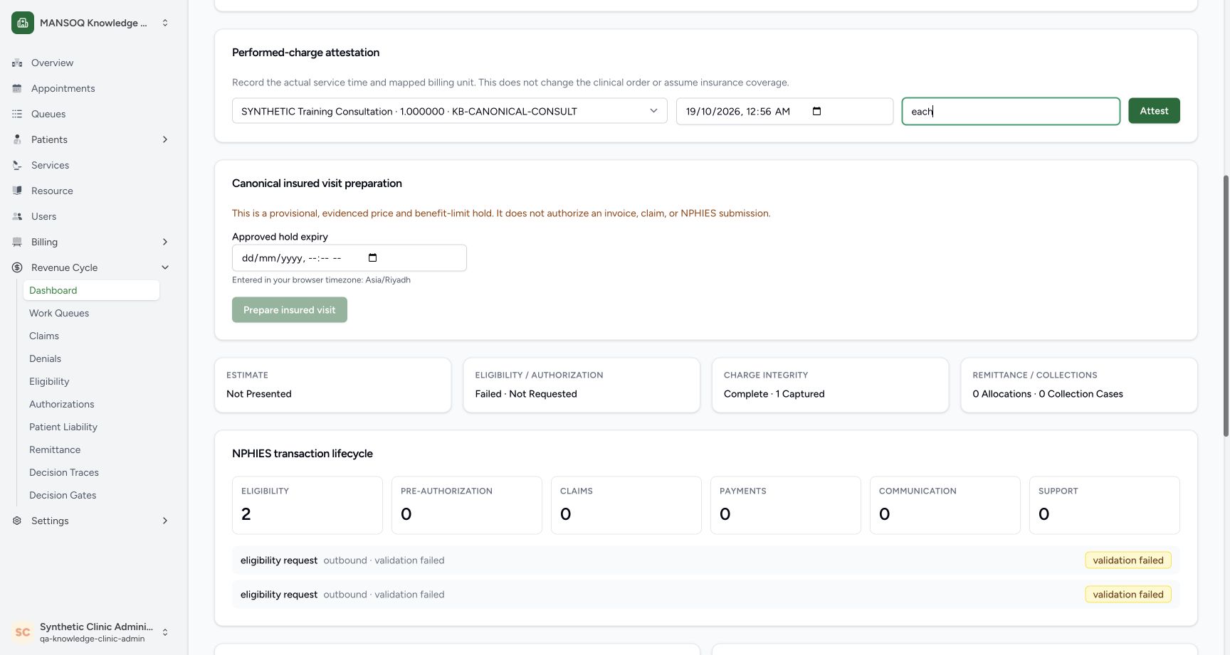This screenshot has height=655, width=1230.
Task: Open the Claims sidebar item
Action: click(44, 336)
